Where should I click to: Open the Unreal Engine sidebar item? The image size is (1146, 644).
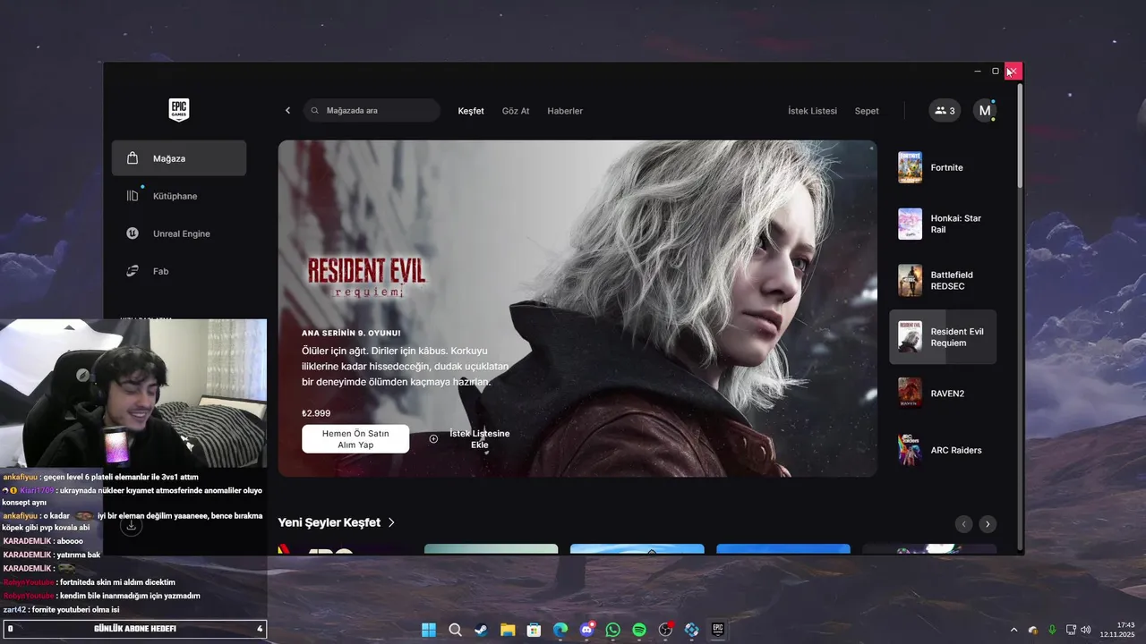(179, 233)
